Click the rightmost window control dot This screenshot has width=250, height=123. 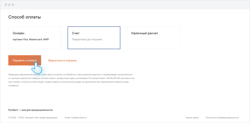(13, 5)
